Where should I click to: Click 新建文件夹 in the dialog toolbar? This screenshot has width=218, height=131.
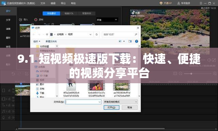tap(51, 41)
